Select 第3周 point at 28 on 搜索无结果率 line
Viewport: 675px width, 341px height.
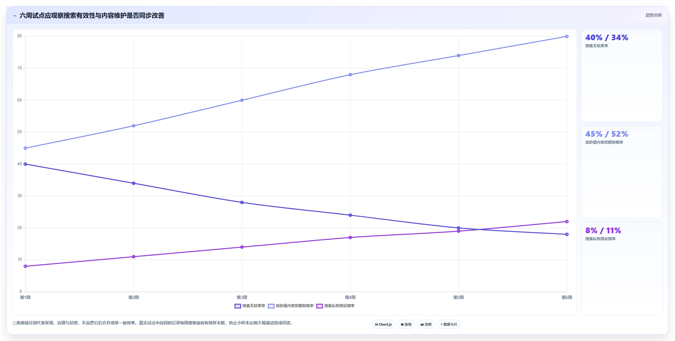(x=242, y=202)
